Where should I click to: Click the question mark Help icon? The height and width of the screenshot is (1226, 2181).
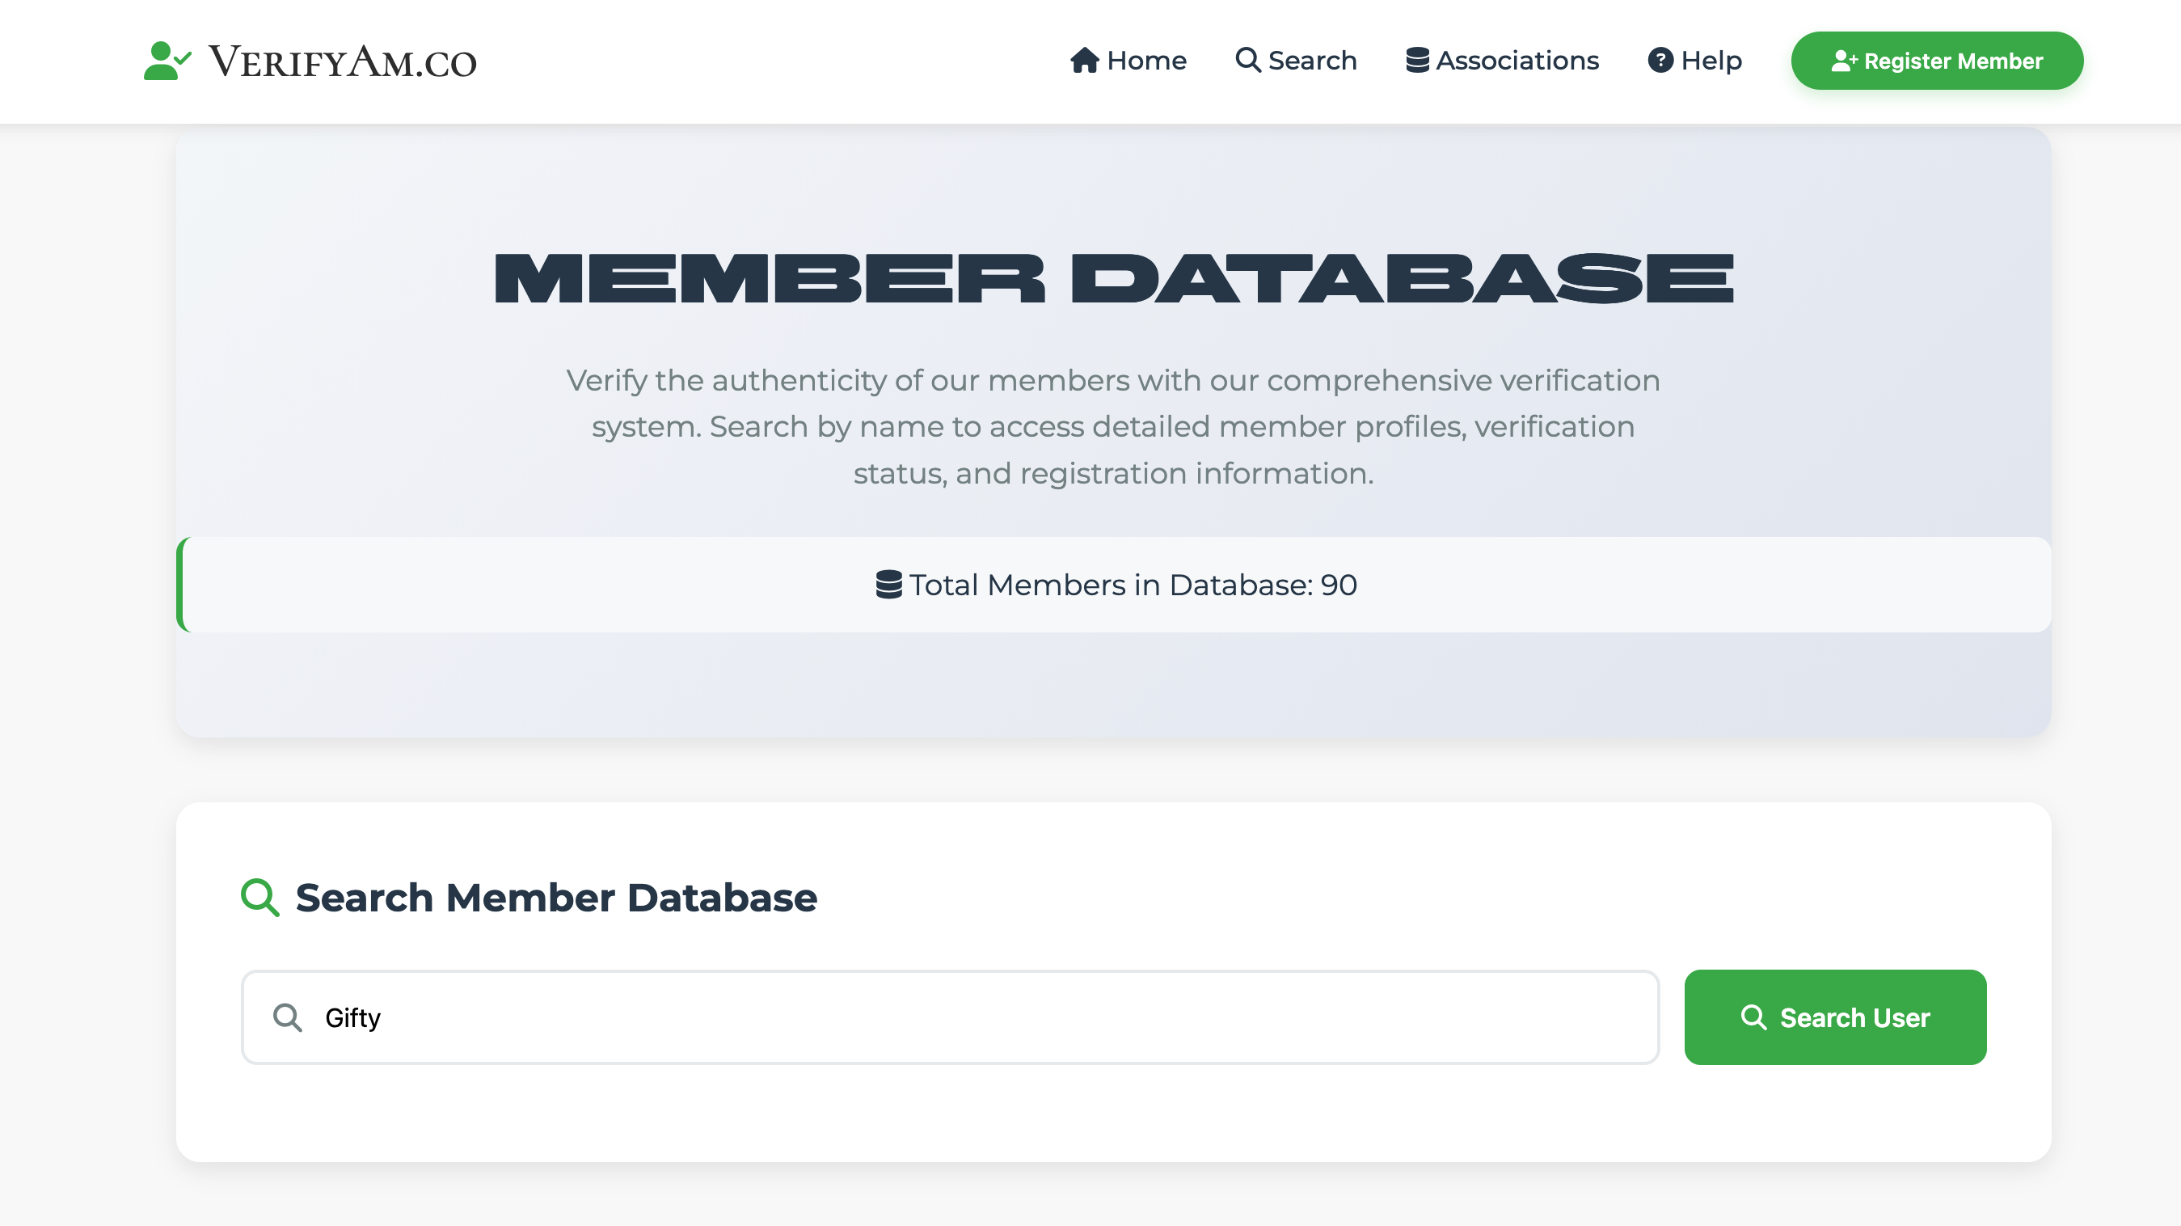coord(1660,60)
